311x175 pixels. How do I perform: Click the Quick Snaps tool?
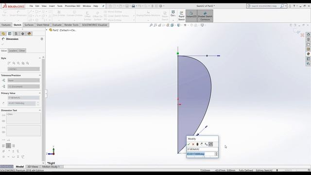point(173,14)
